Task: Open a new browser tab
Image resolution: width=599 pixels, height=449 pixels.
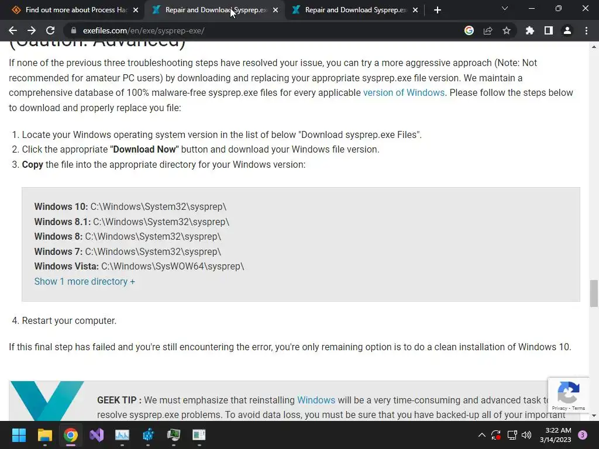Action: tap(438, 10)
